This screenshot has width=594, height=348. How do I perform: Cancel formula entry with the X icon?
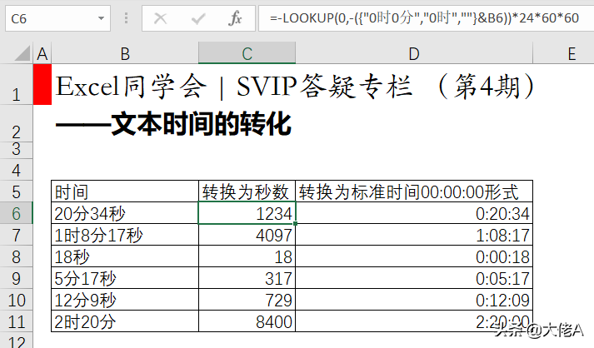(160, 18)
